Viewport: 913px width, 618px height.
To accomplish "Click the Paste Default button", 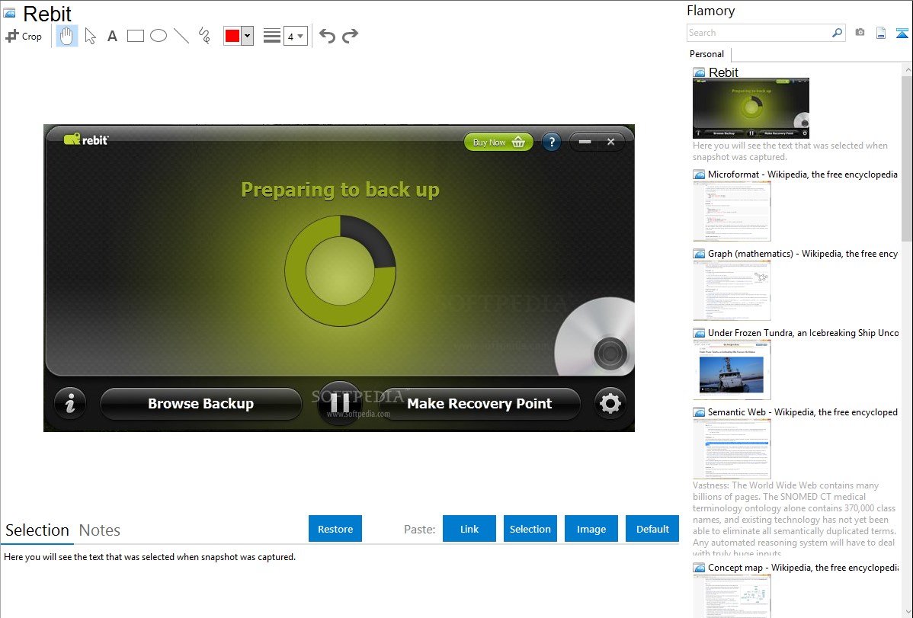I will pyautogui.click(x=652, y=529).
